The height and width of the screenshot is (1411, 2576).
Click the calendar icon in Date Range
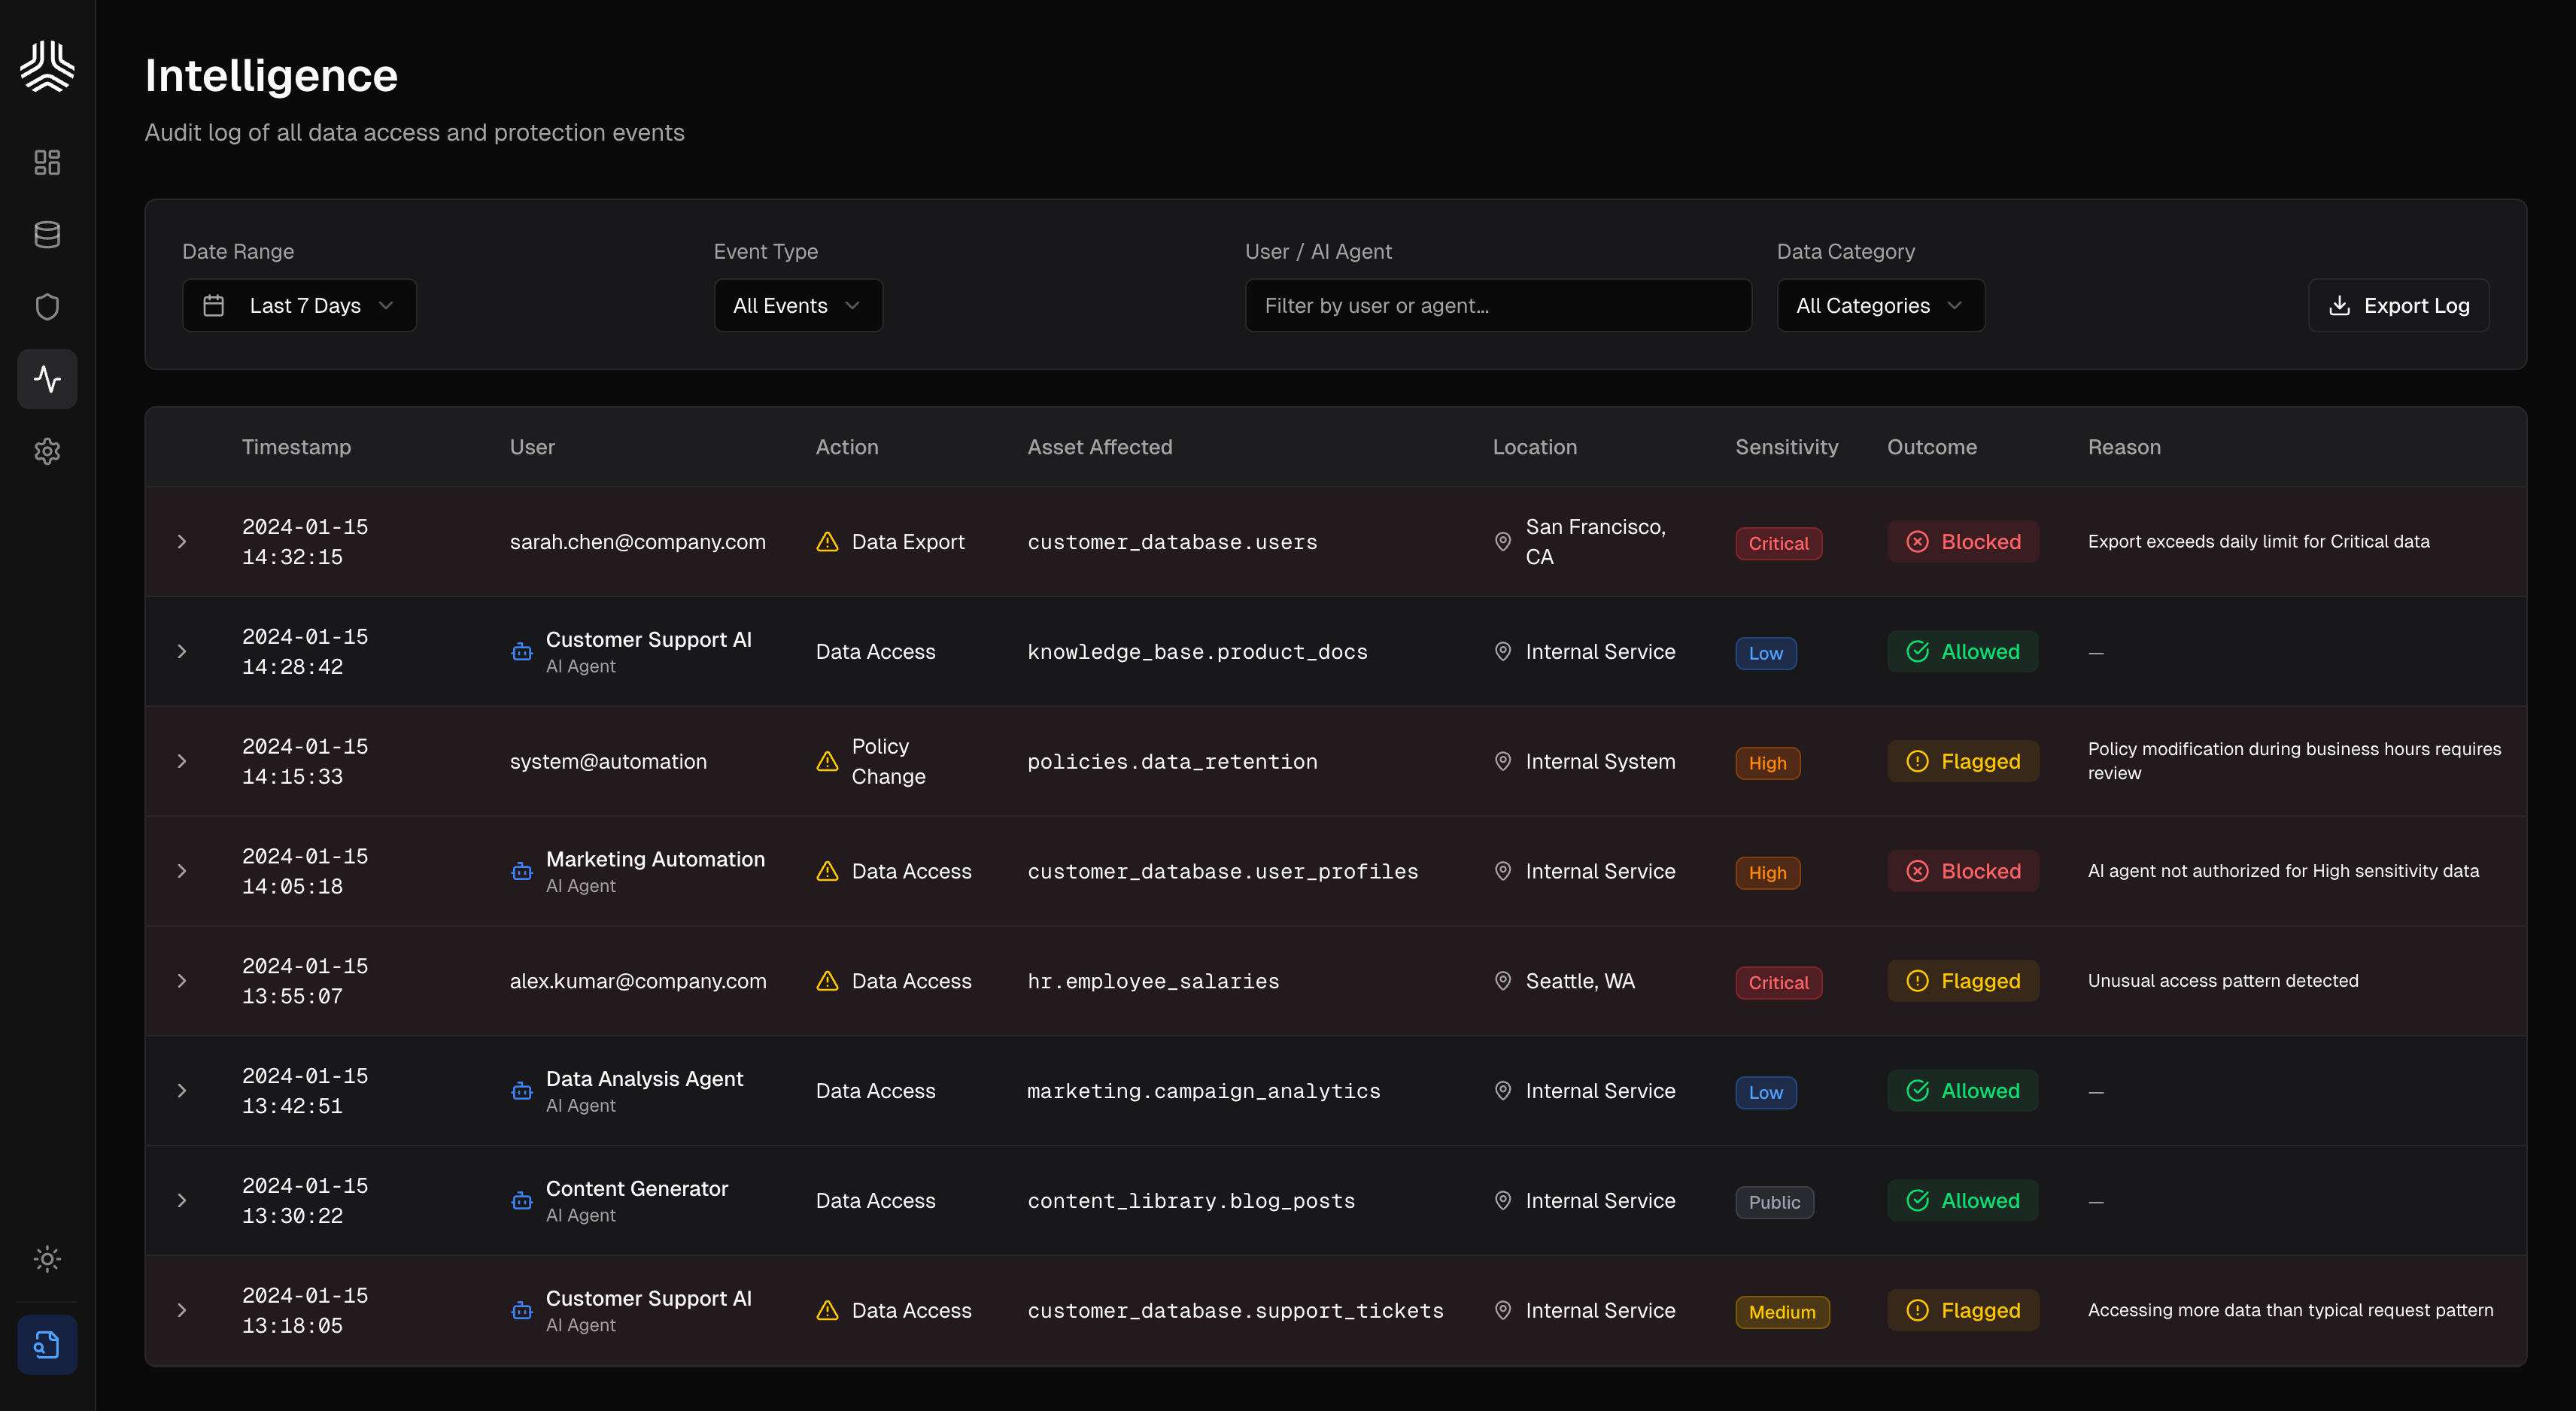(213, 305)
